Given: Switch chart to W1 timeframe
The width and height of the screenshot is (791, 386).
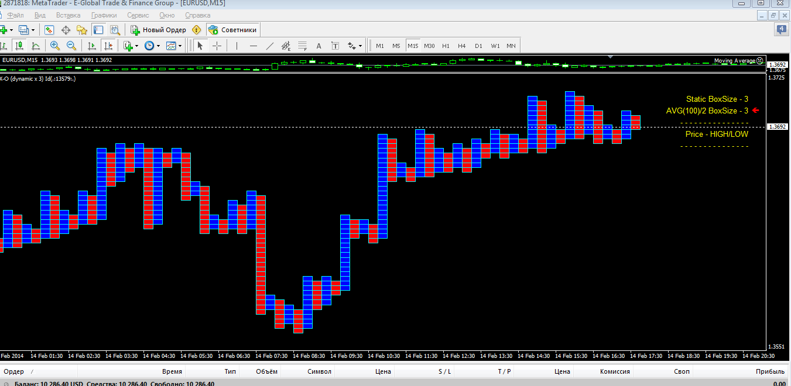Looking at the screenshot, I should point(495,46).
